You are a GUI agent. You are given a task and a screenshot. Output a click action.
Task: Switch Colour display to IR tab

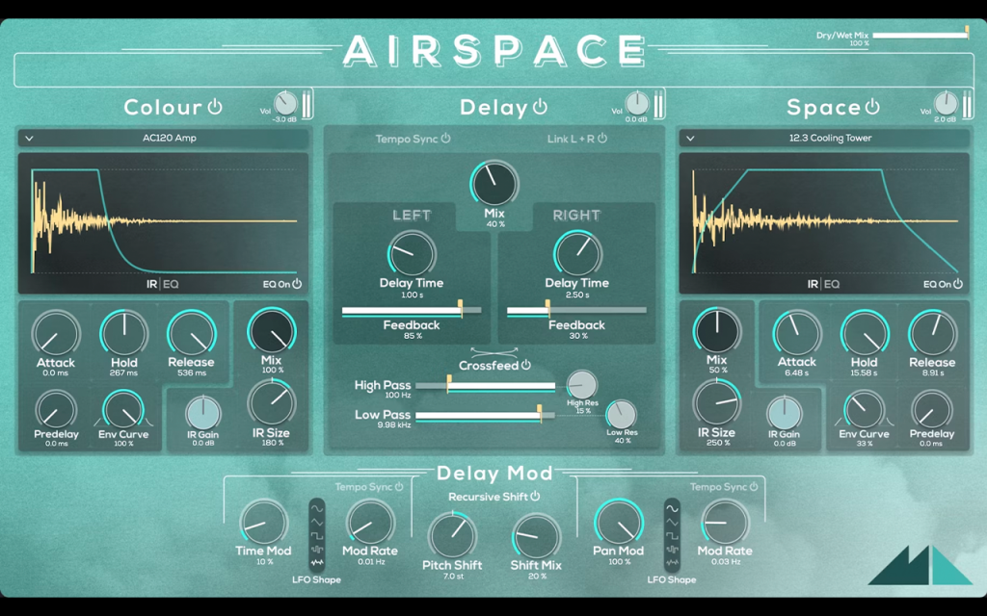[x=151, y=284]
